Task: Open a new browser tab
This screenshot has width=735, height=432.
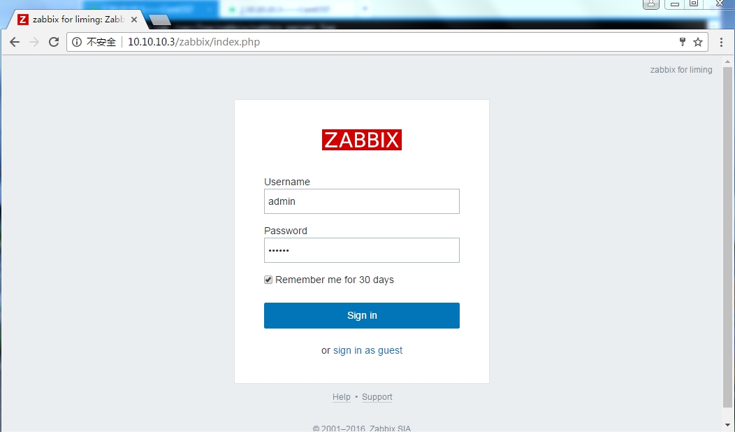Action: (160, 20)
